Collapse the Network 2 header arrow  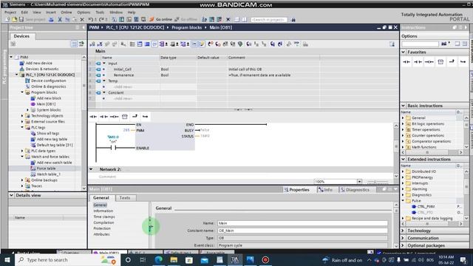(x=91, y=169)
